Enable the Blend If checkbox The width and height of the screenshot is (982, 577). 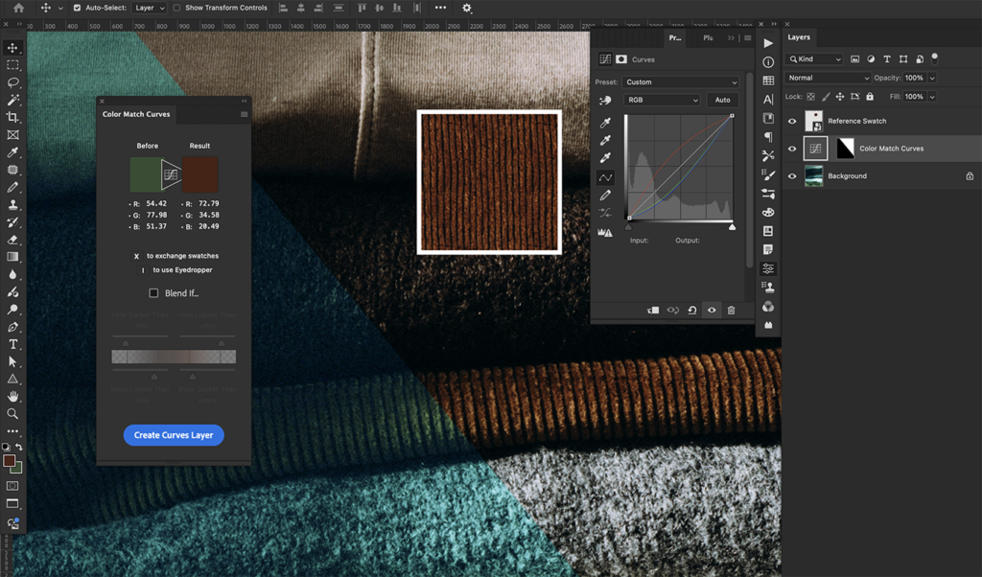tap(153, 293)
